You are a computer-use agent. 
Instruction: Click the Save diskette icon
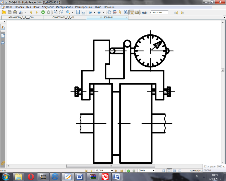pyautogui.click(x=10, y=12)
